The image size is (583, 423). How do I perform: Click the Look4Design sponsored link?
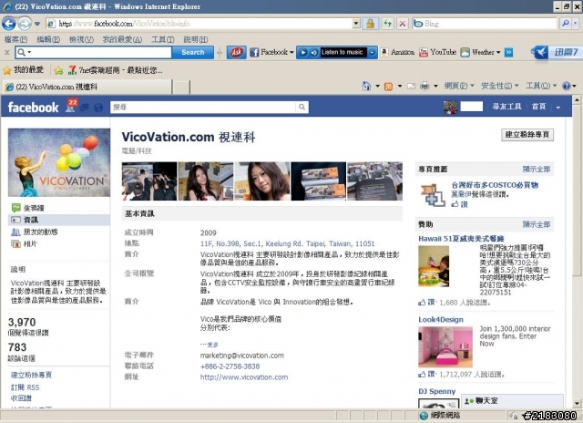(441, 320)
